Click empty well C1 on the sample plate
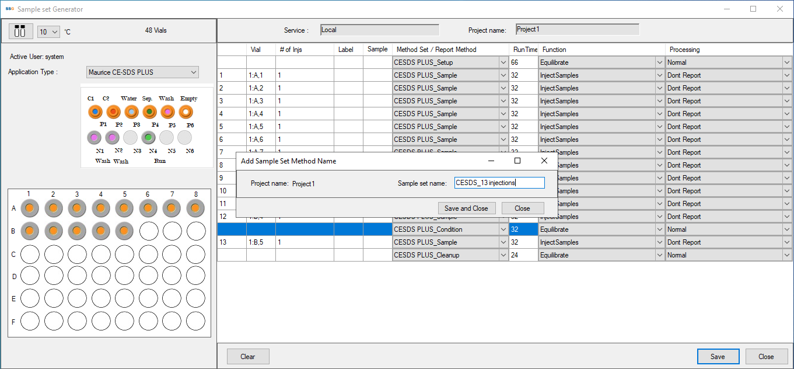The width and height of the screenshot is (794, 369). 29,254
